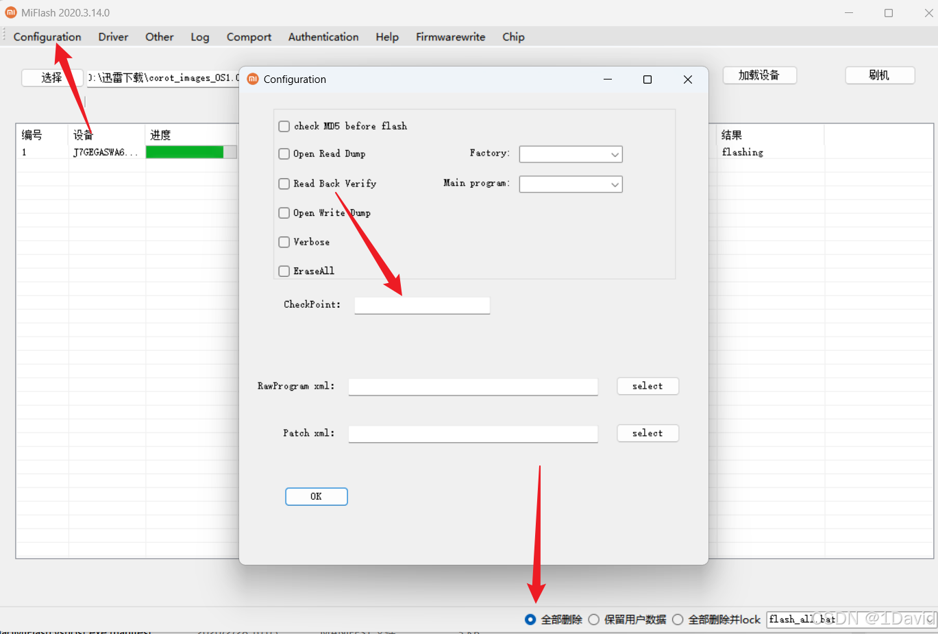Select the 保留用户数据 radio option
This screenshot has height=634, width=938.
pyautogui.click(x=594, y=620)
